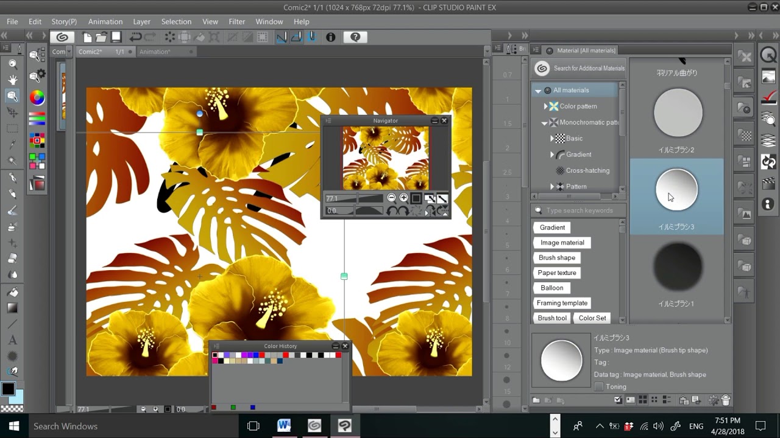The width and height of the screenshot is (780, 438).
Task: Click the Fill bucket icon in command bar
Action: 200,37
